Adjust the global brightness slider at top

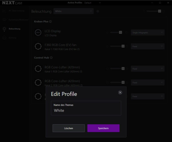154,11
